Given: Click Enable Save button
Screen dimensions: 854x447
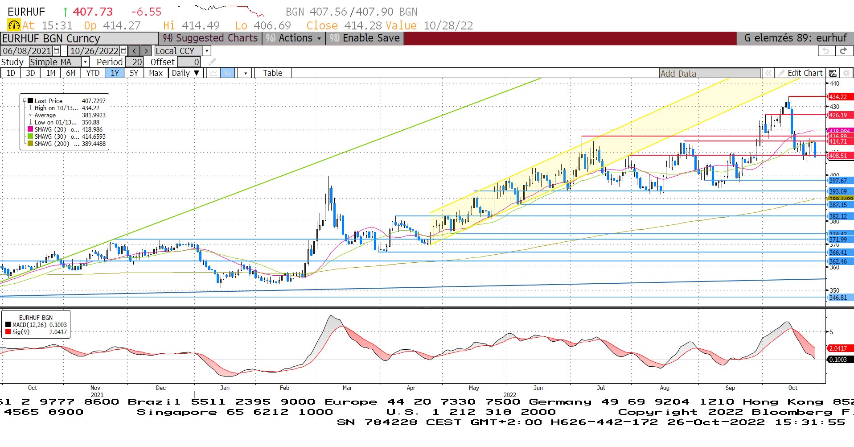Looking at the screenshot, I should click(365, 38).
